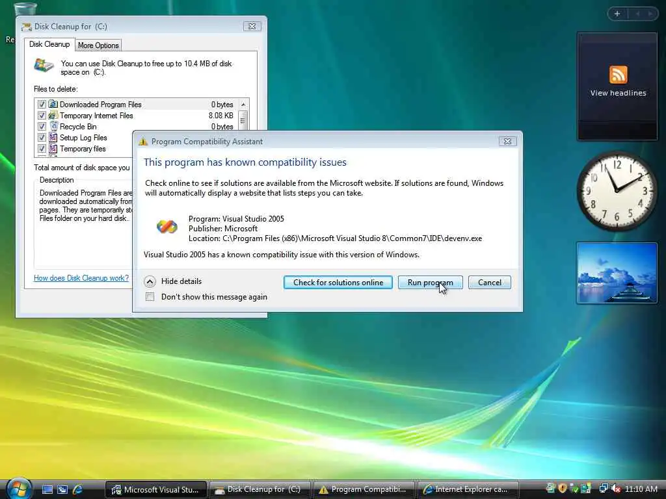
Task: Click the drive icon in Disk Cleanup
Action: [x=44, y=66]
